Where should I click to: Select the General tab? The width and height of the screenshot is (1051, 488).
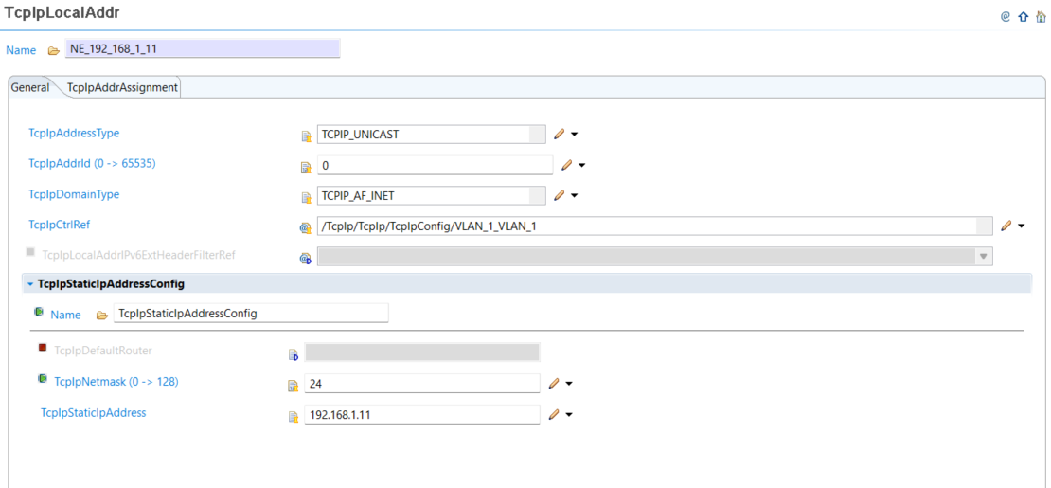(30, 87)
